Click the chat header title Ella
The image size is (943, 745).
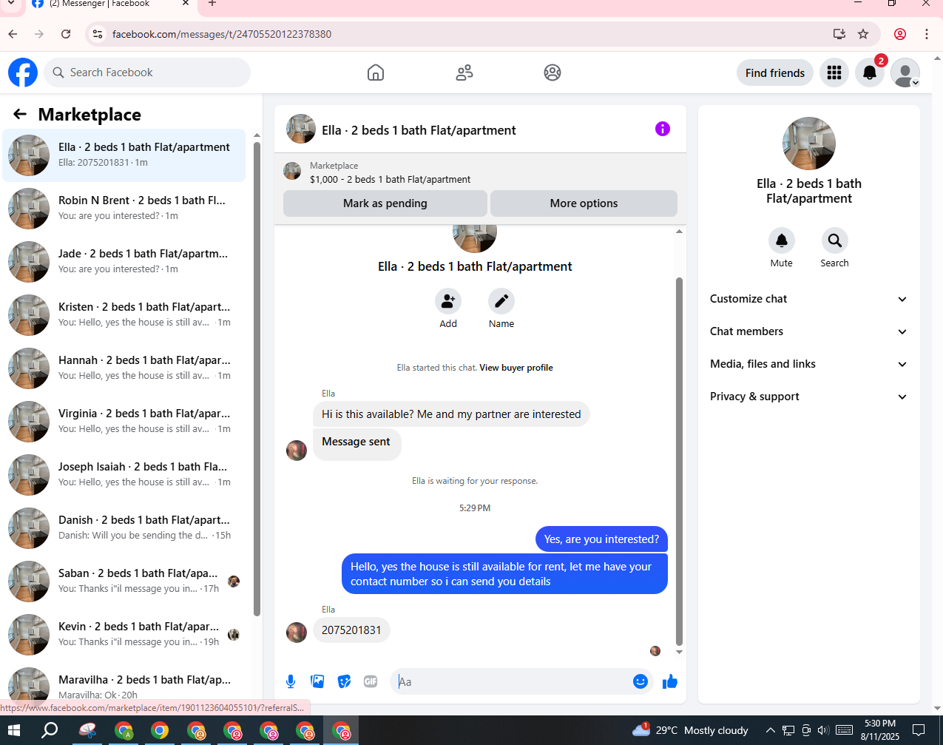click(419, 130)
